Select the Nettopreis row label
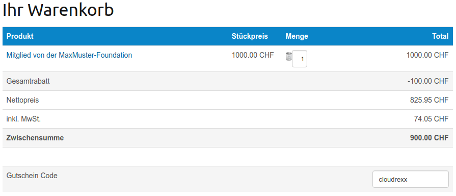Screen dimensions: 456x196 [x=23, y=100]
